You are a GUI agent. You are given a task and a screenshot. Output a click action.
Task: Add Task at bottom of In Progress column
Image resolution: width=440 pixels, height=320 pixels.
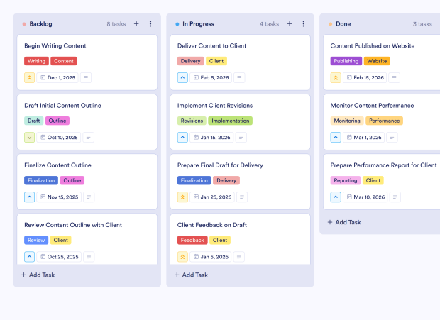[x=192, y=275]
